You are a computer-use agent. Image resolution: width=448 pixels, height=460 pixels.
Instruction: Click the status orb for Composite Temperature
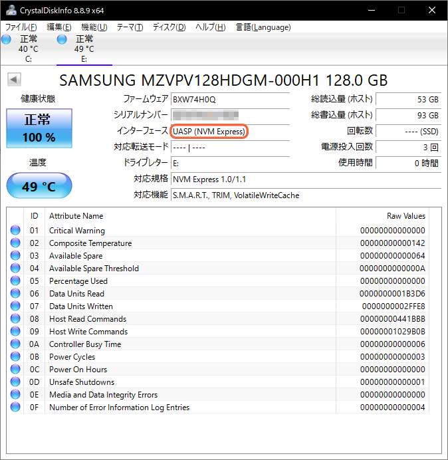(x=15, y=243)
